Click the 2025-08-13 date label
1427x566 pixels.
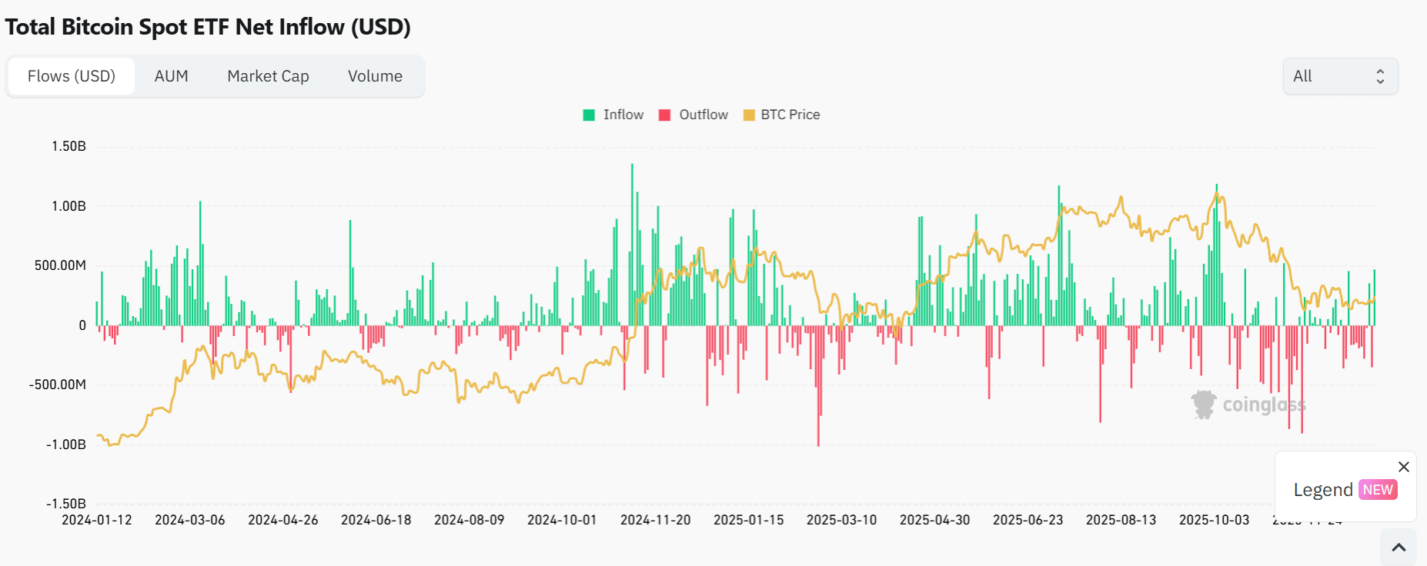tap(1121, 520)
